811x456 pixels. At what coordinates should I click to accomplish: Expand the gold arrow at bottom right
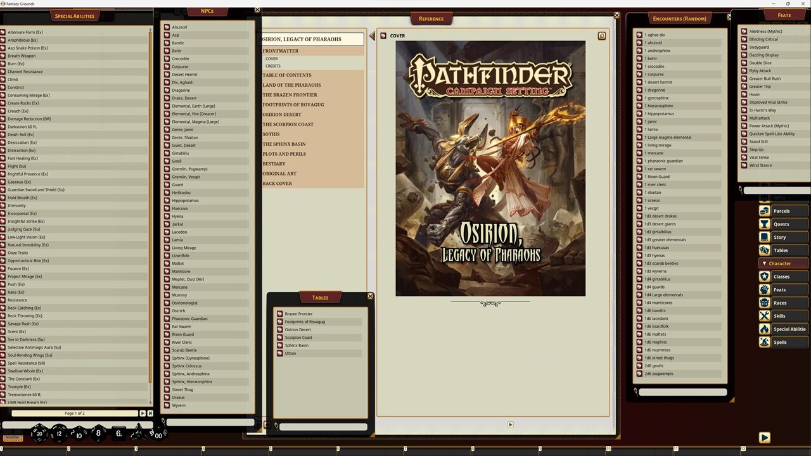tap(764, 437)
